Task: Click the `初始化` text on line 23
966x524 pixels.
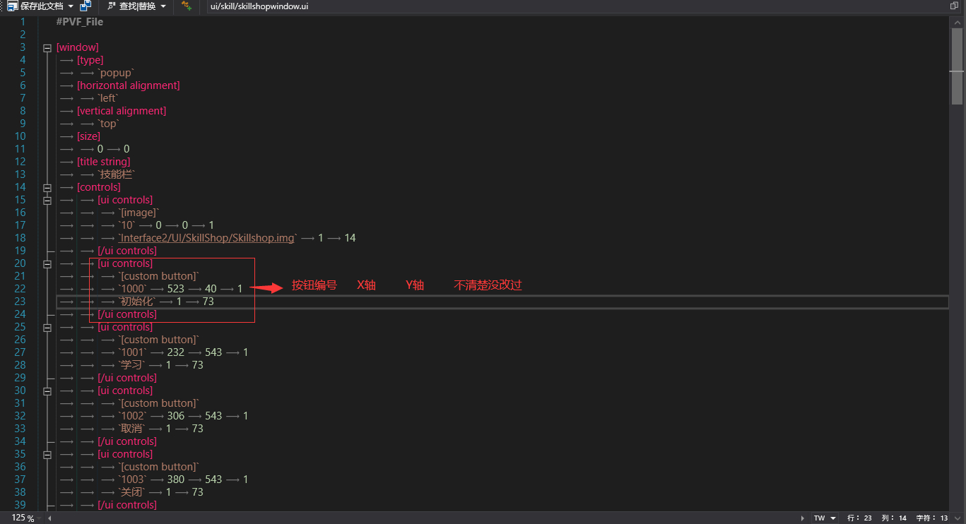Action: click(x=136, y=302)
